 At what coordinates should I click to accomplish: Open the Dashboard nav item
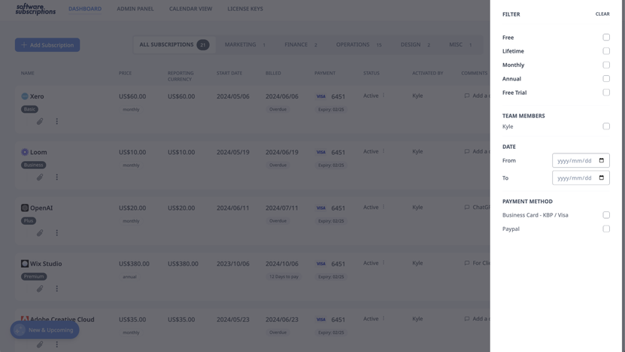pos(85,9)
